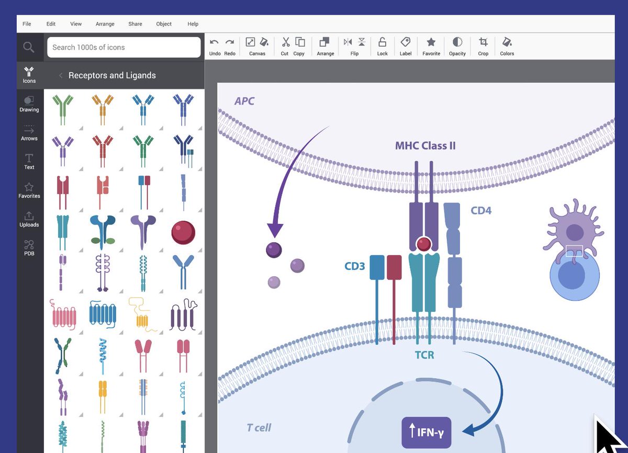Open the Opacity tool
Viewport: 628px width, 453px height.
tap(457, 46)
